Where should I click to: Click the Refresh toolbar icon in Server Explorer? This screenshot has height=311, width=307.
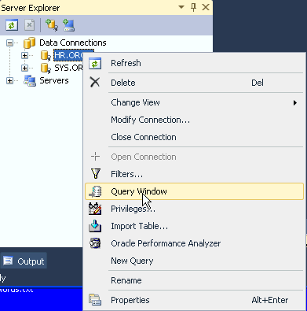pyautogui.click(x=12, y=25)
